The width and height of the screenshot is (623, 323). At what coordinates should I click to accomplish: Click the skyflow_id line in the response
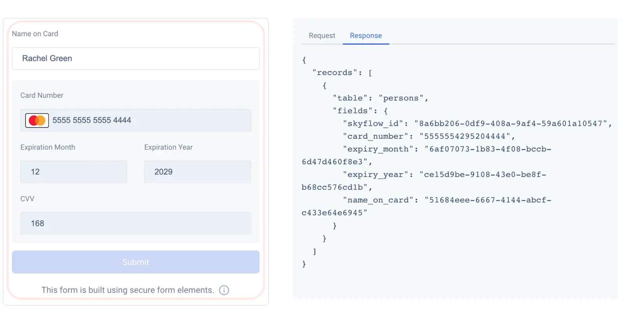[x=477, y=124]
